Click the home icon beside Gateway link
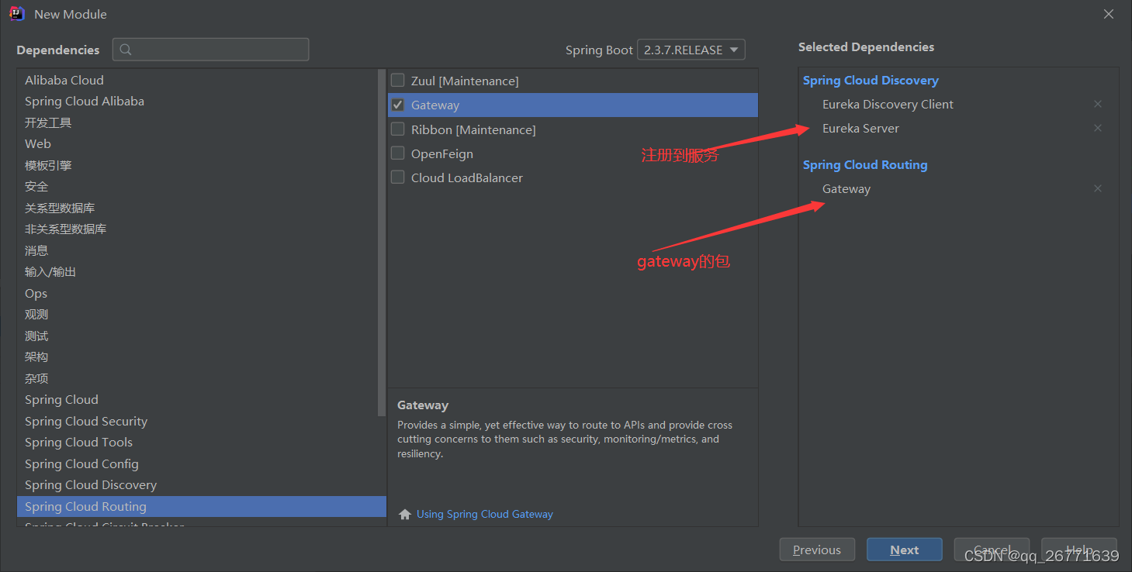 point(404,514)
